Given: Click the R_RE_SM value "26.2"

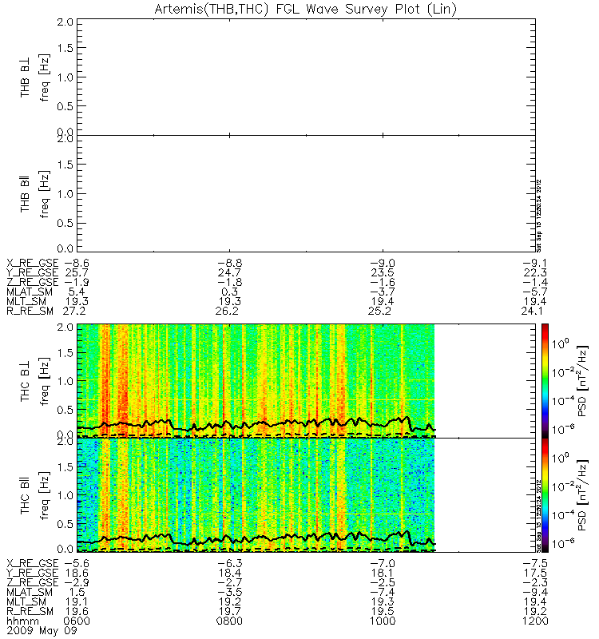Looking at the screenshot, I should (227, 311).
